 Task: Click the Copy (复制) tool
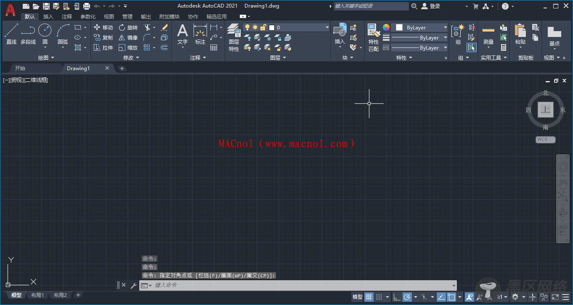[103, 37]
